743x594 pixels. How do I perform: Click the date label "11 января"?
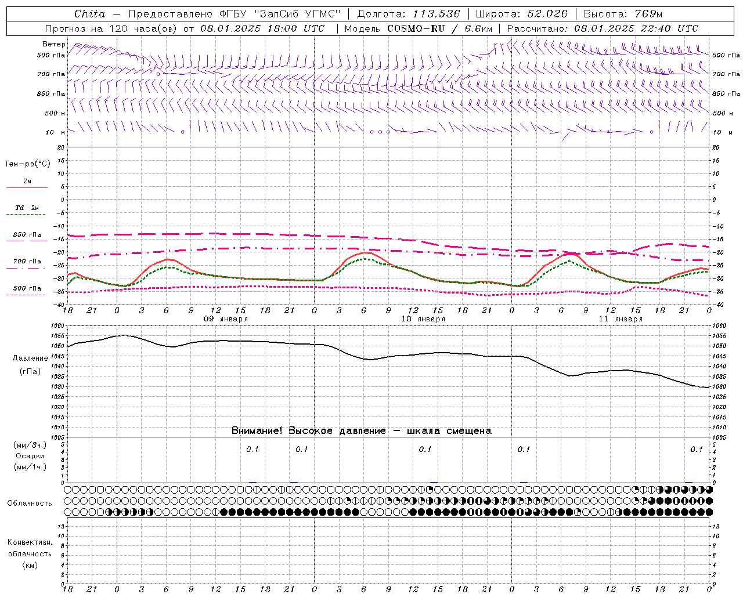621,319
